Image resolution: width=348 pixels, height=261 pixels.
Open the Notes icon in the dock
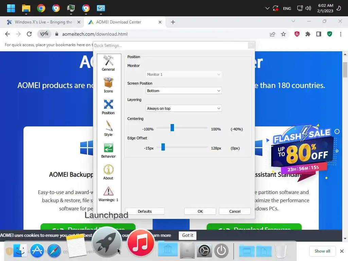[x=76, y=246]
